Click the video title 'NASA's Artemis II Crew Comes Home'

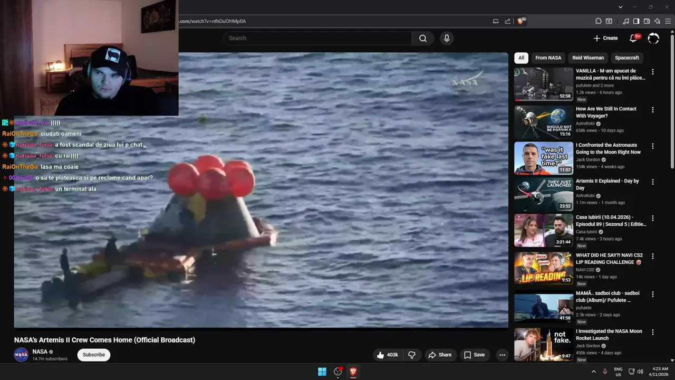[104, 340]
